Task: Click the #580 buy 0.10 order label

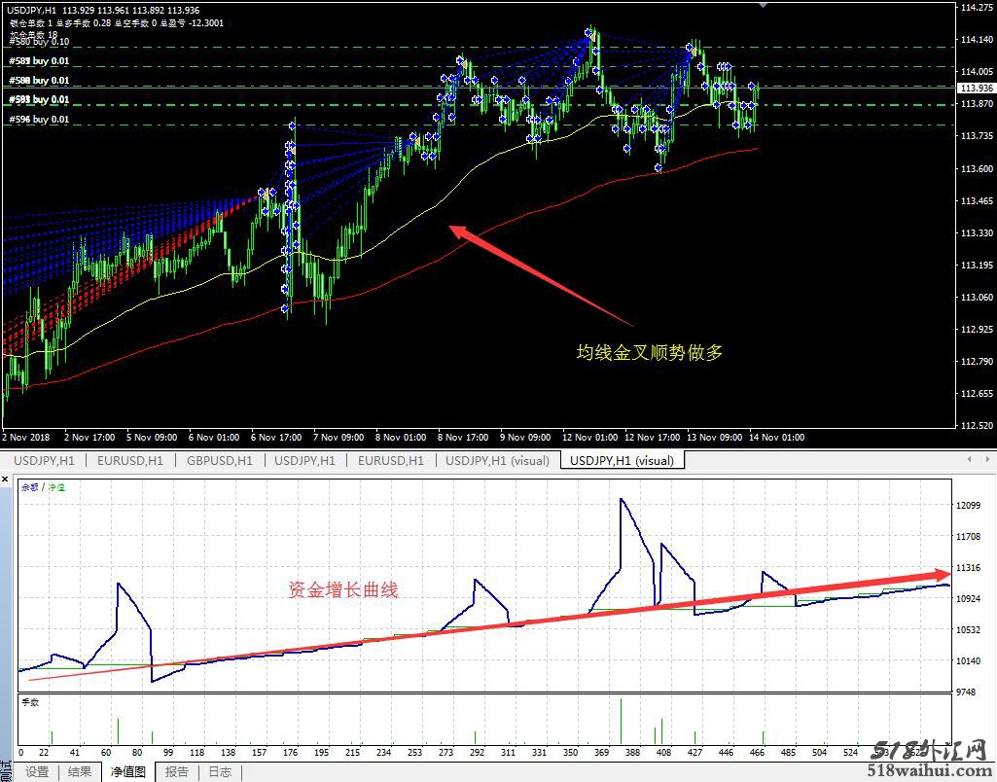Action: pyautogui.click(x=39, y=42)
